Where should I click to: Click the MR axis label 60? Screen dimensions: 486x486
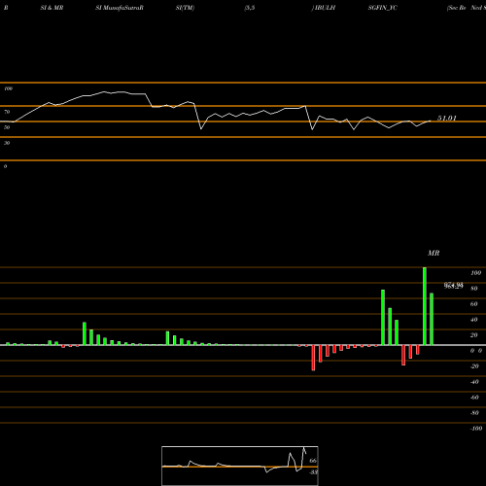[x=474, y=304]
